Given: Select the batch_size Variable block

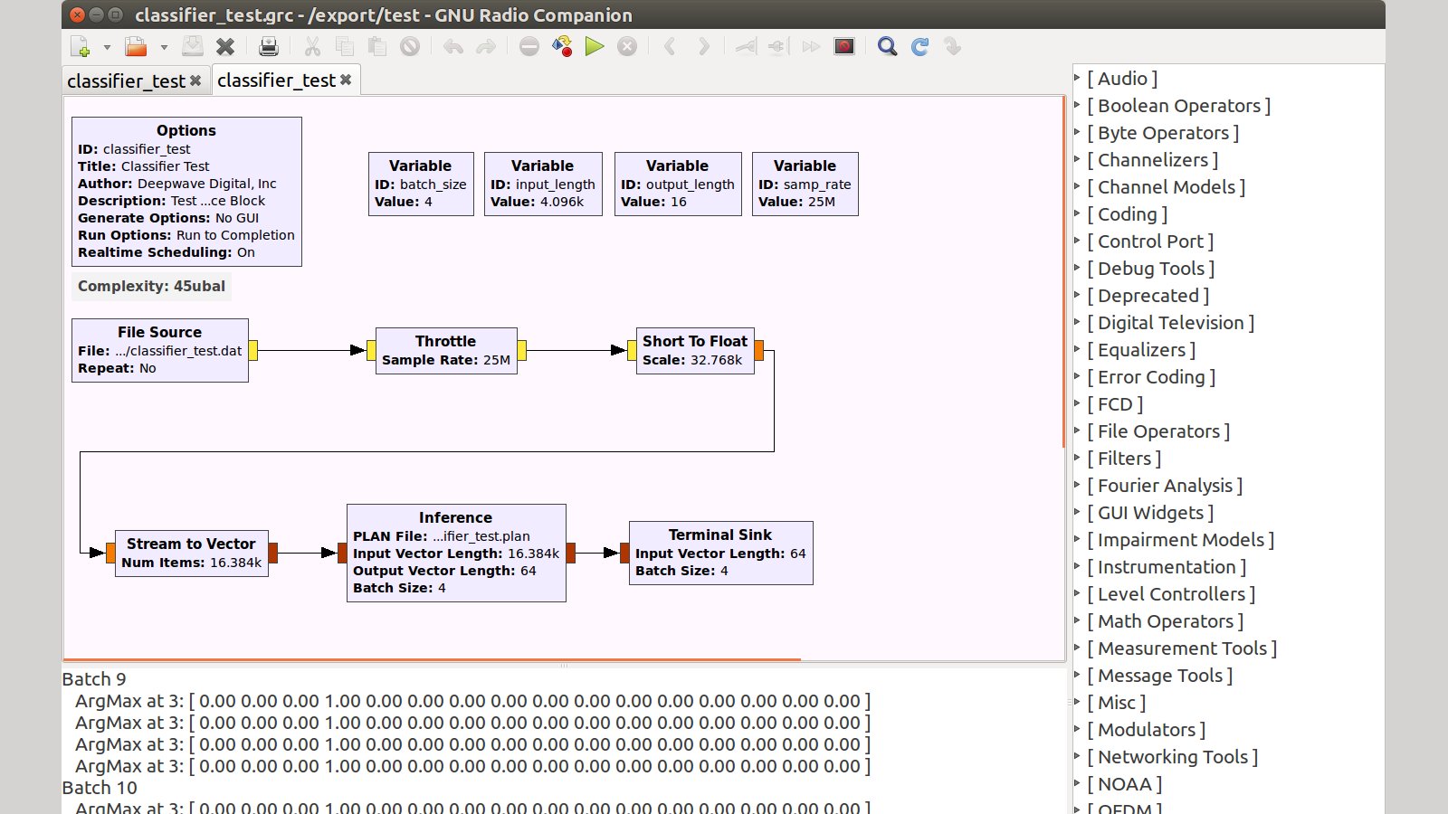Looking at the screenshot, I should tap(421, 184).
